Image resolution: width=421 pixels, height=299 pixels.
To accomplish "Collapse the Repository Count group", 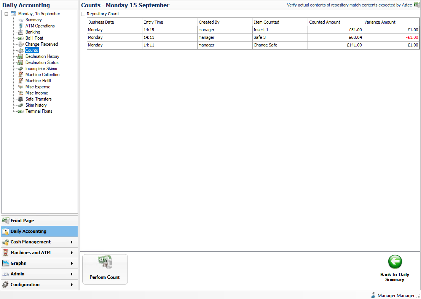I will (x=83, y=14).
